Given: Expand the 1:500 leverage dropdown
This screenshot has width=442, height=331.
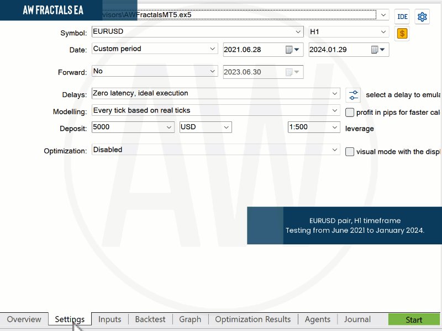Looking at the screenshot, I should tap(335, 127).
